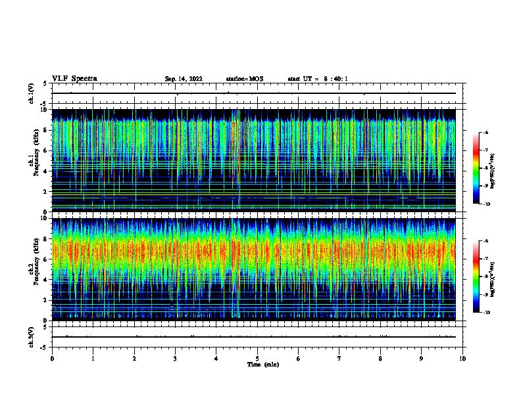The width and height of the screenshot is (521, 402).
Task: Click time axis tick label "1"
Action: 93,359
